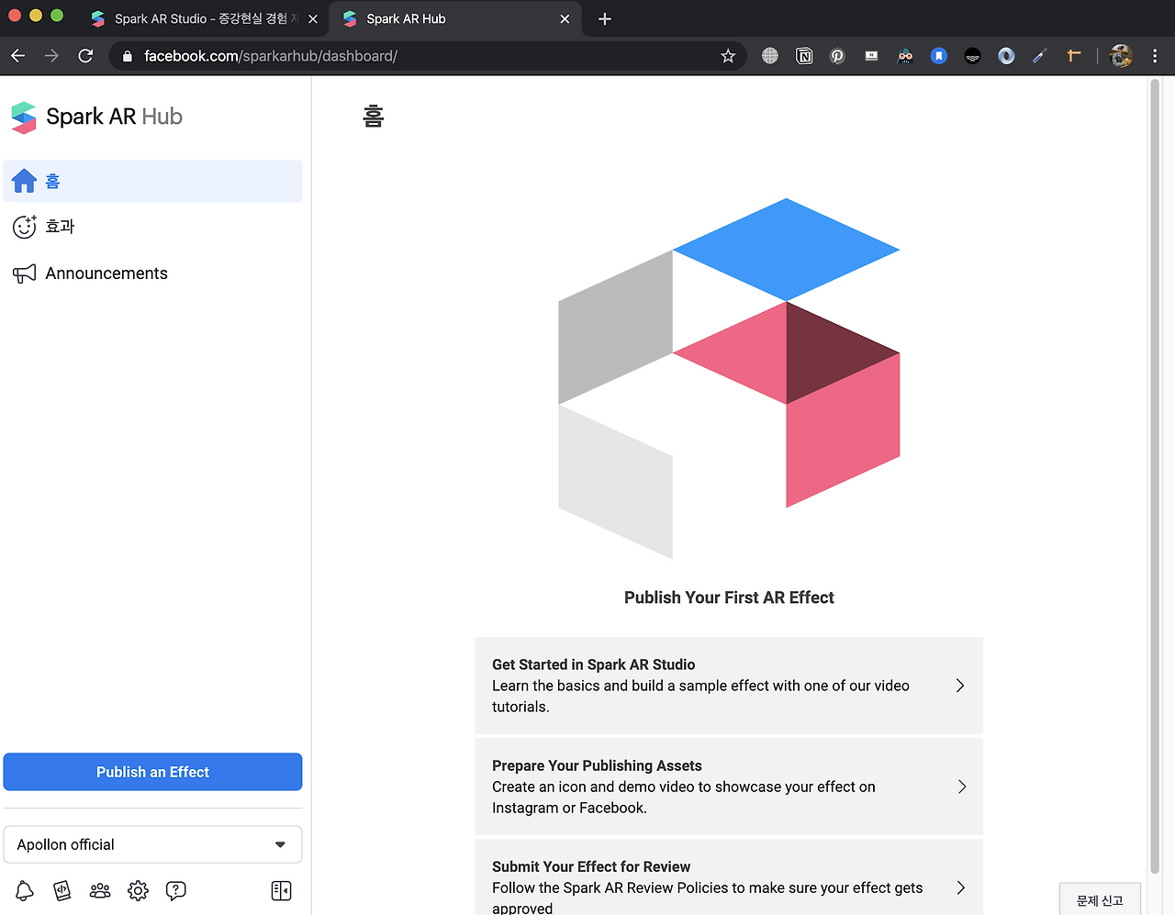Open the help question bubble icon
This screenshot has width=1175, height=915.
175,890
